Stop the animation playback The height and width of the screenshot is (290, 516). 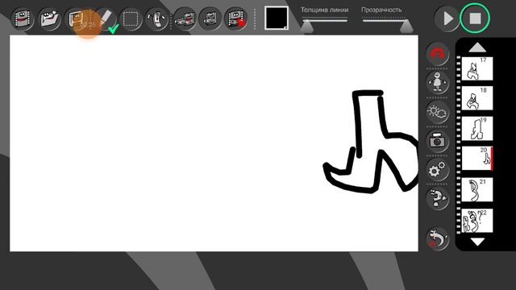pos(475,18)
